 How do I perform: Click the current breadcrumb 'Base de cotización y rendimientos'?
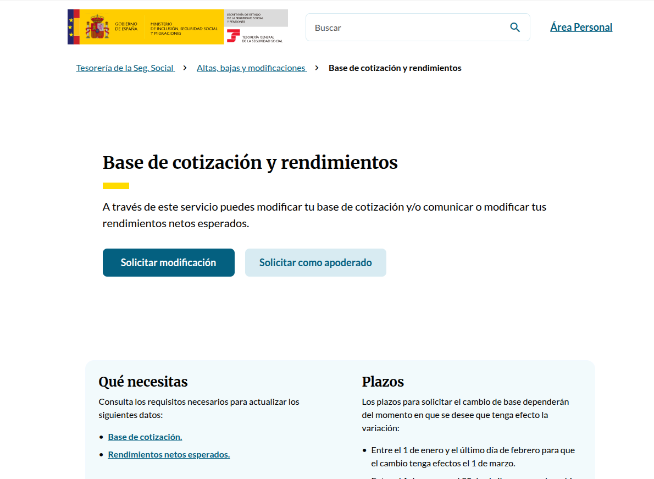(x=395, y=68)
